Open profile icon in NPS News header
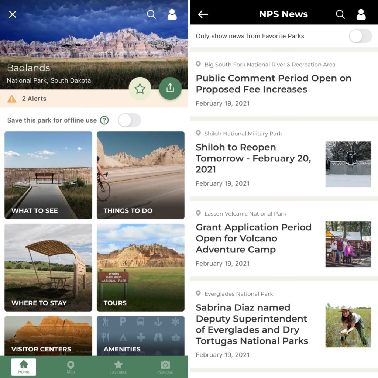This screenshot has width=378, height=378. pos(361,14)
